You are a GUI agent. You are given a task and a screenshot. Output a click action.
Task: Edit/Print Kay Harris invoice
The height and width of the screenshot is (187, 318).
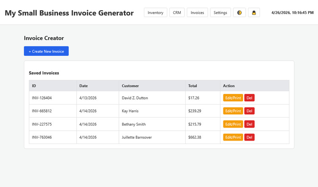click(x=233, y=111)
